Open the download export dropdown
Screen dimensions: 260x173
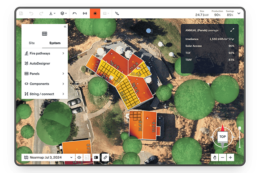pos(52,13)
